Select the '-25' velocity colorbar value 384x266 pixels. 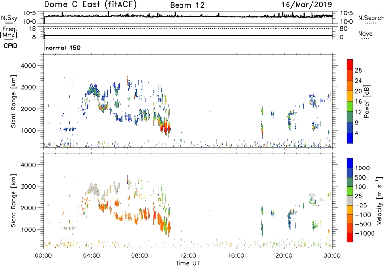coord(362,206)
